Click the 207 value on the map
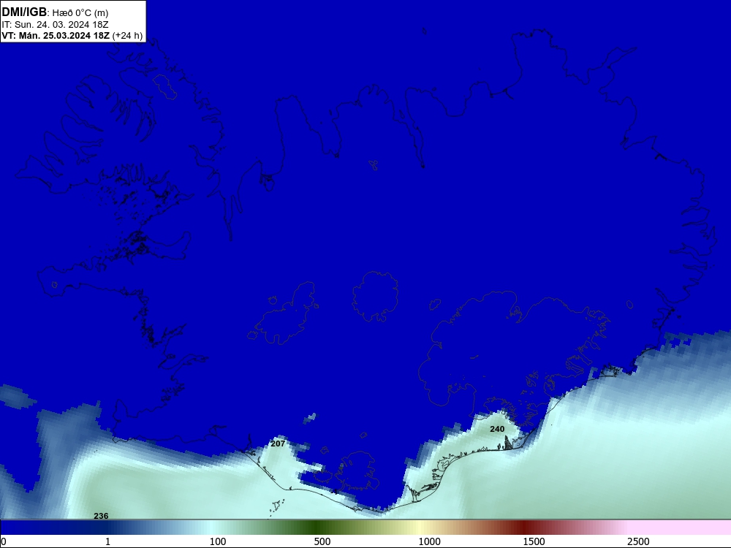This screenshot has width=731, height=548. coord(278,444)
